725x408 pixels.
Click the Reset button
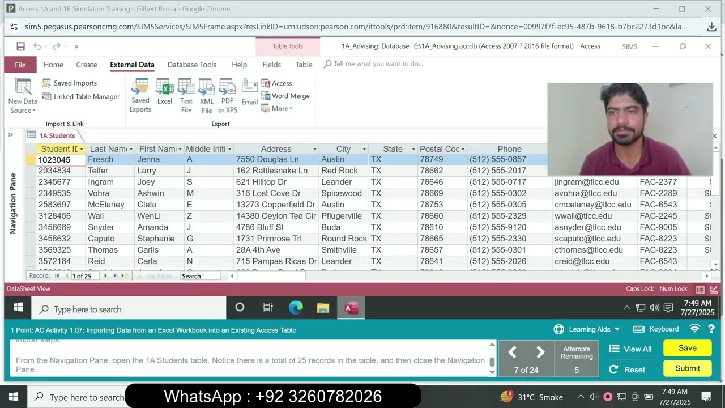coord(627,369)
